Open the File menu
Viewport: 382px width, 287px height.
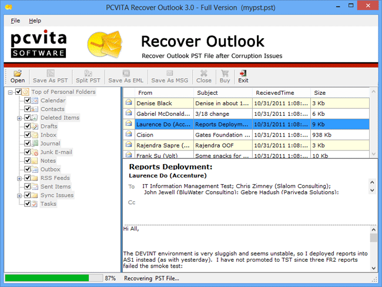[15, 21]
